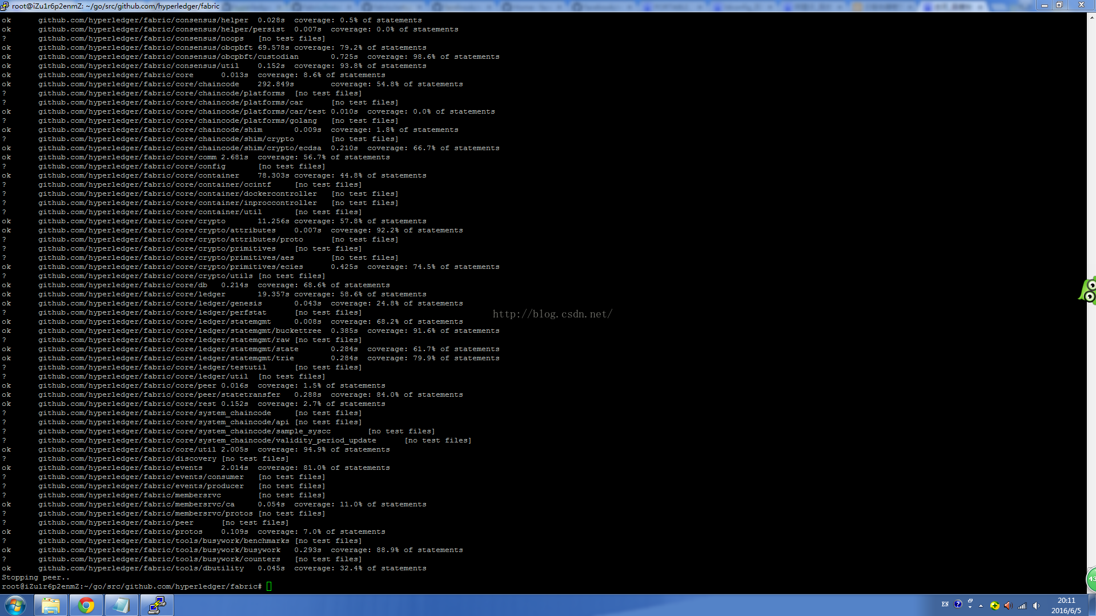
Task: Click the 'consensus/noops [no test files]' line
Action: tap(163, 38)
